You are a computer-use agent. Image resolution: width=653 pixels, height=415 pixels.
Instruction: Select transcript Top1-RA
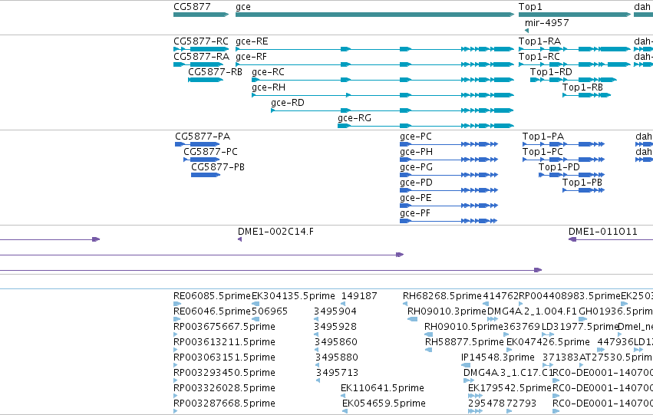pos(575,49)
